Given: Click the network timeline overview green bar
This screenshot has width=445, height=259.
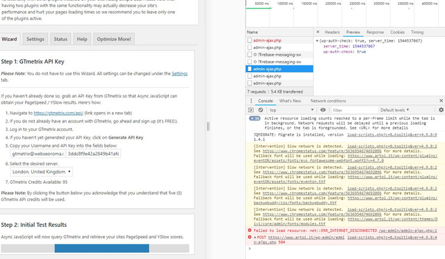Looking at the screenshot, I should click(x=259, y=8).
